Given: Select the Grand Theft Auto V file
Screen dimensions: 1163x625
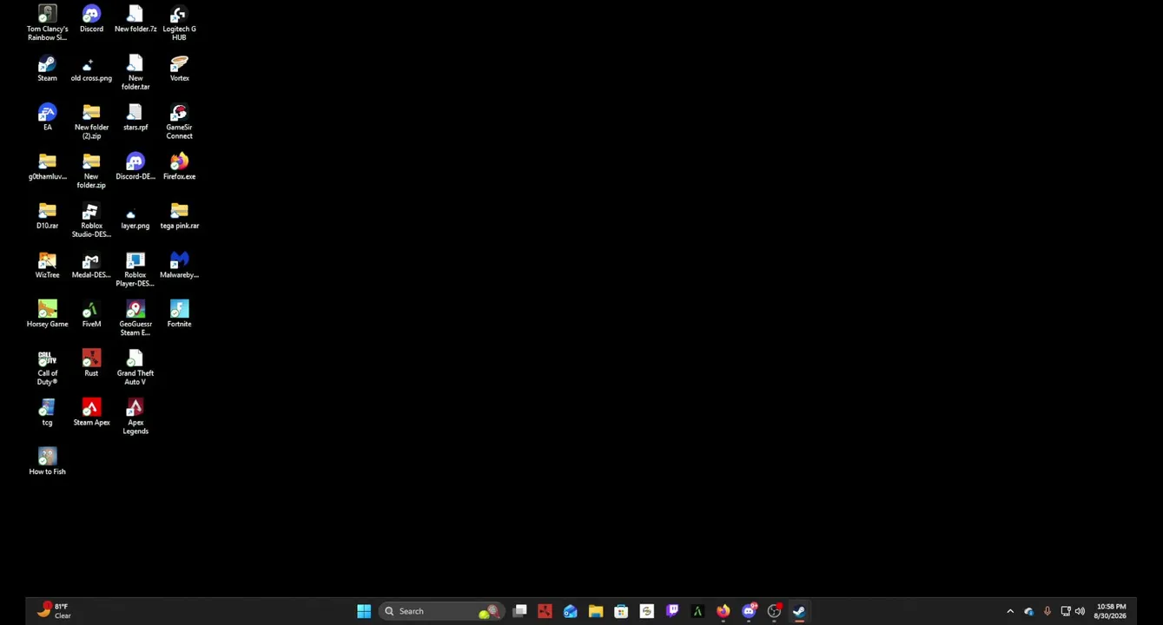Looking at the screenshot, I should click(x=135, y=368).
